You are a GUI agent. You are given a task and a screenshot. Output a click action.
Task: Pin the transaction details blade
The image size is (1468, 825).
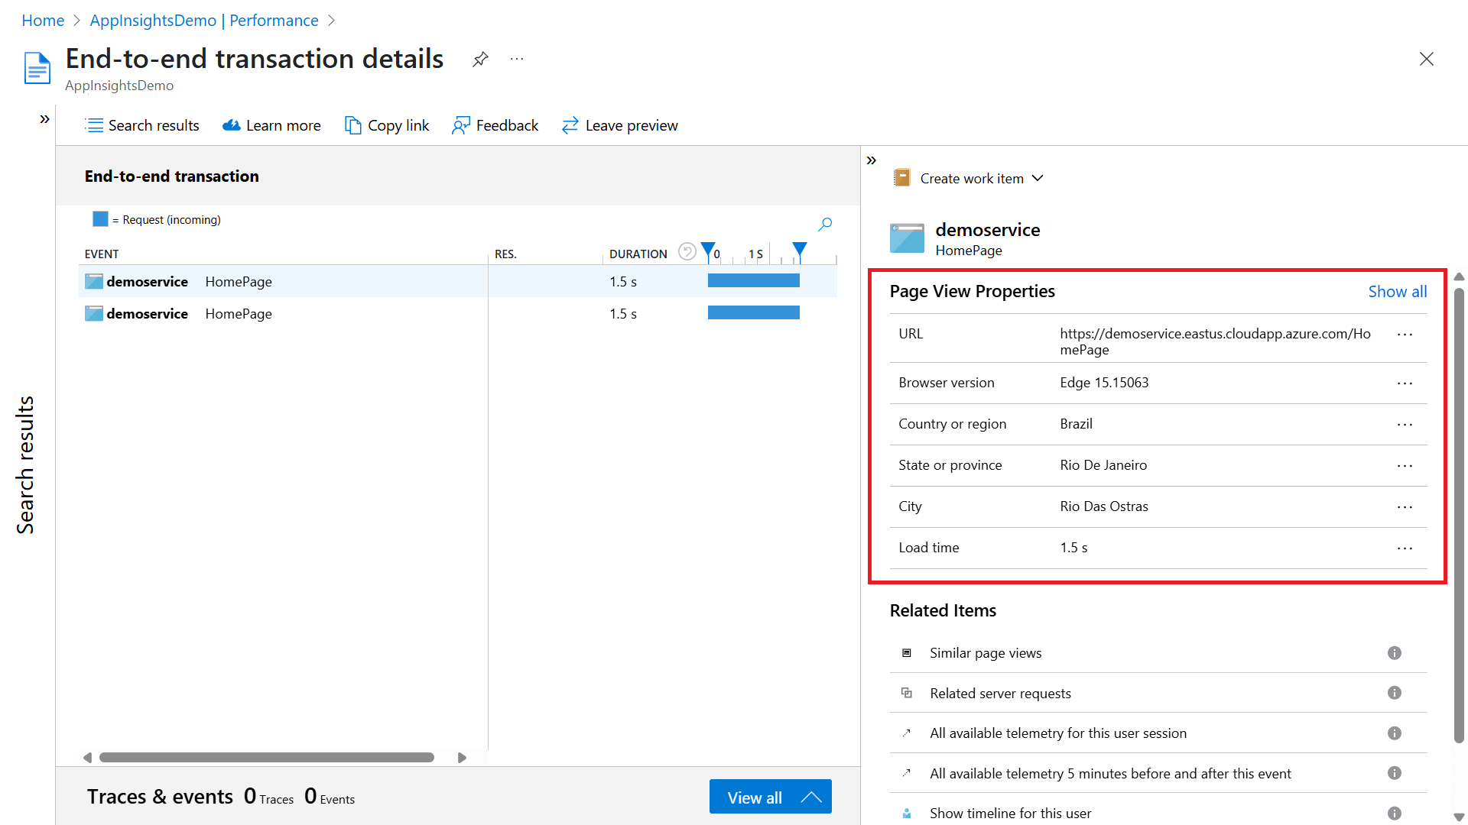480,59
